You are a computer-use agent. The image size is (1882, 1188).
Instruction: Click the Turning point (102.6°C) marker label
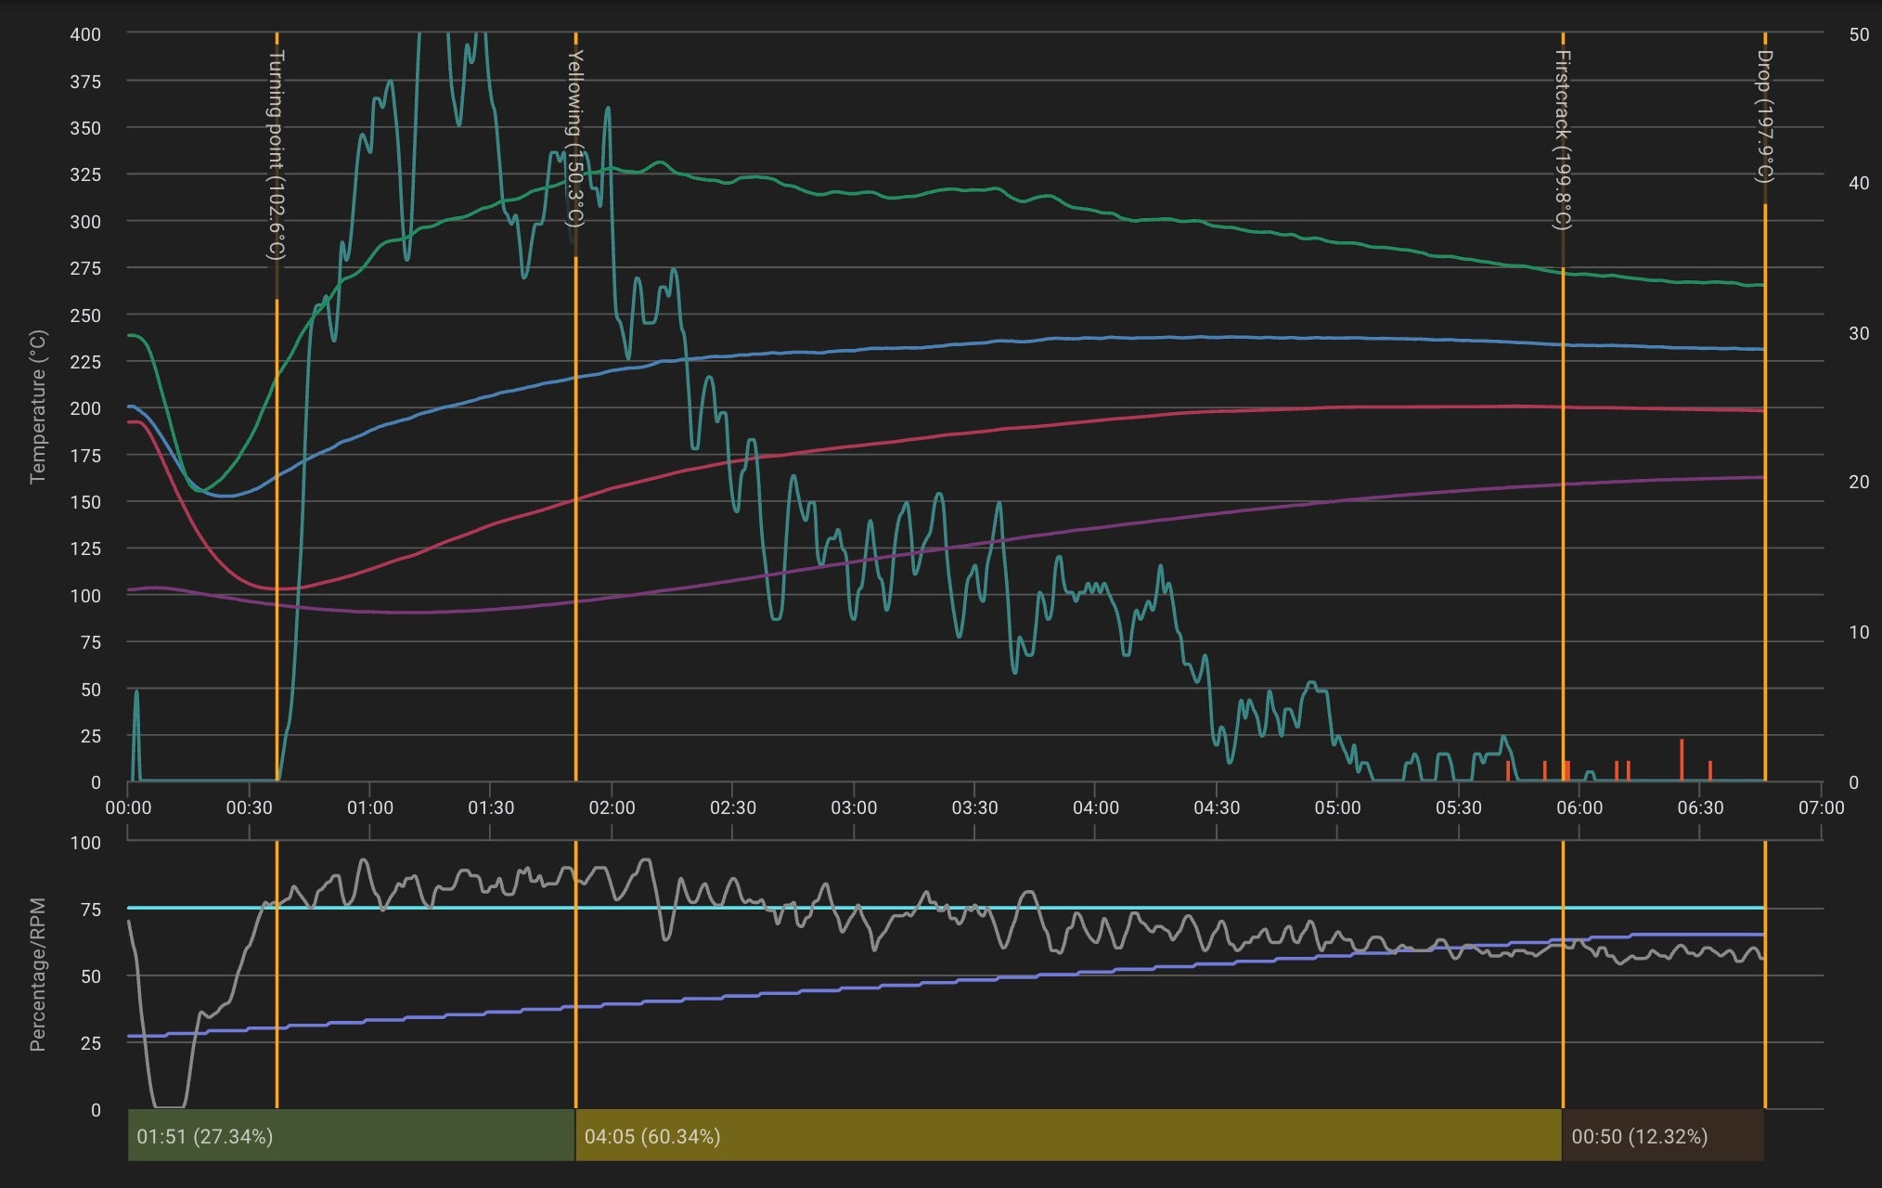tap(277, 154)
